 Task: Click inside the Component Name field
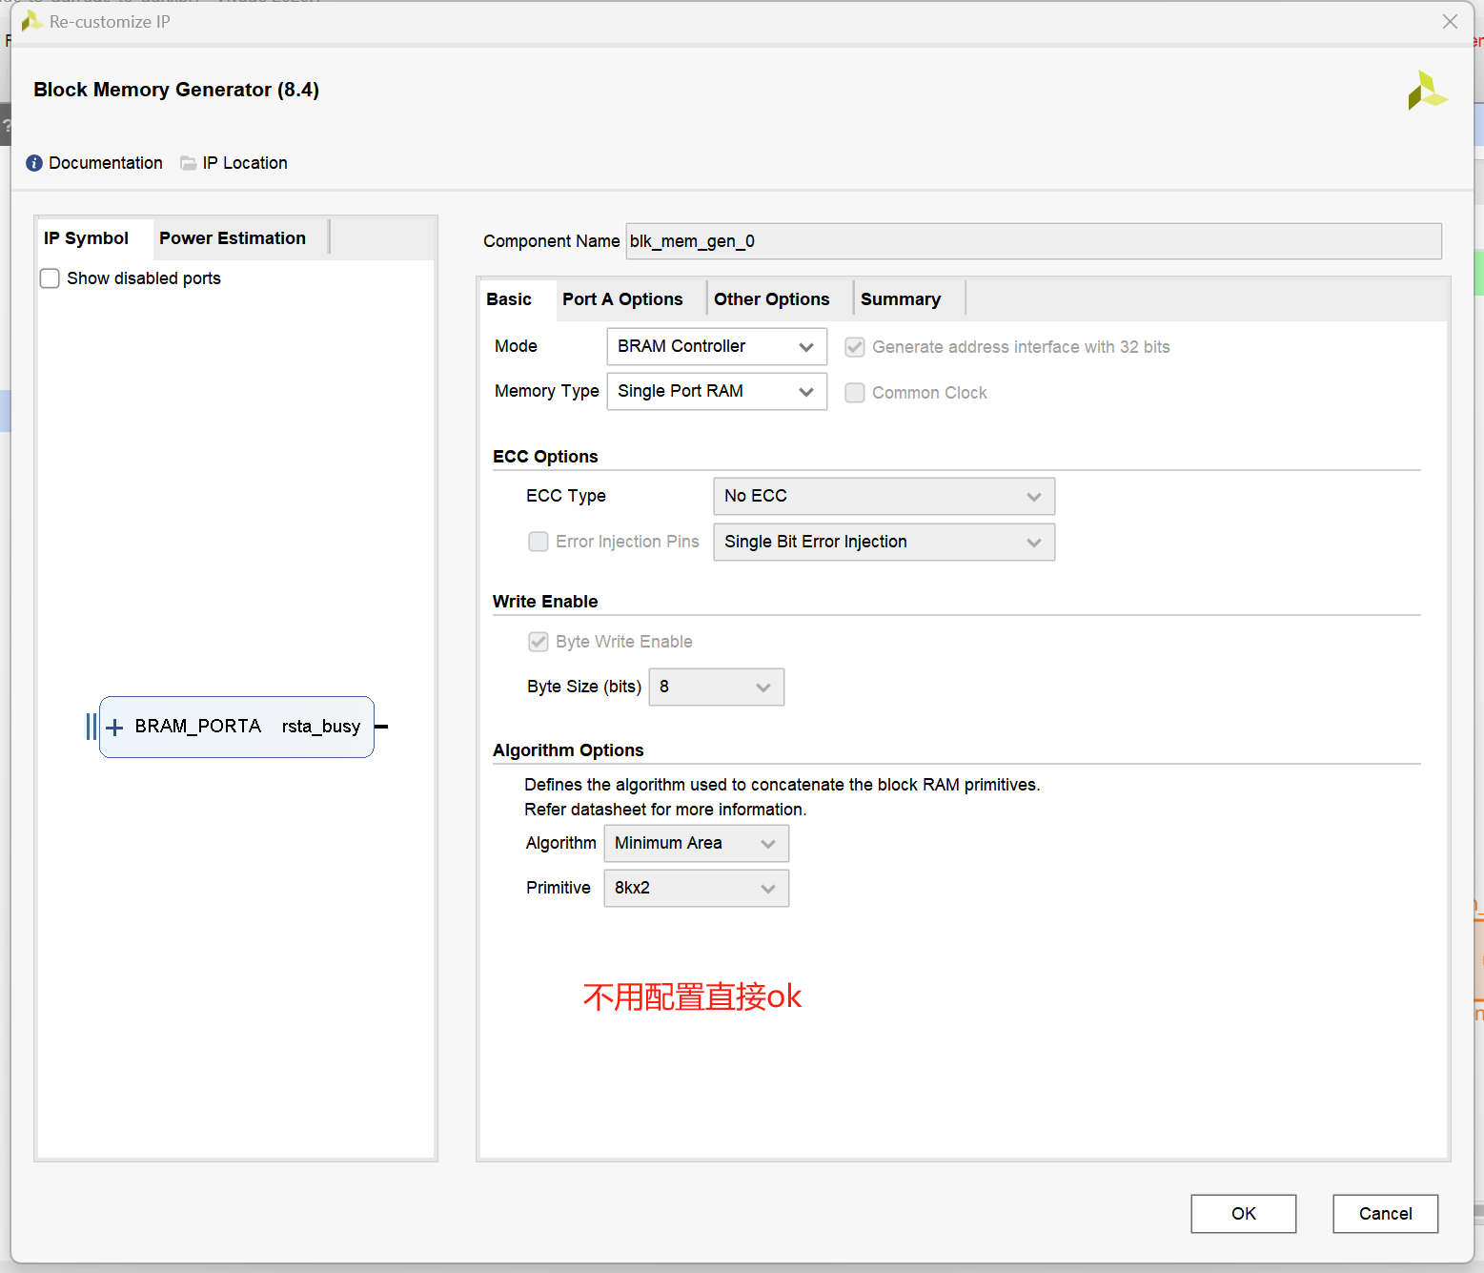1033,241
